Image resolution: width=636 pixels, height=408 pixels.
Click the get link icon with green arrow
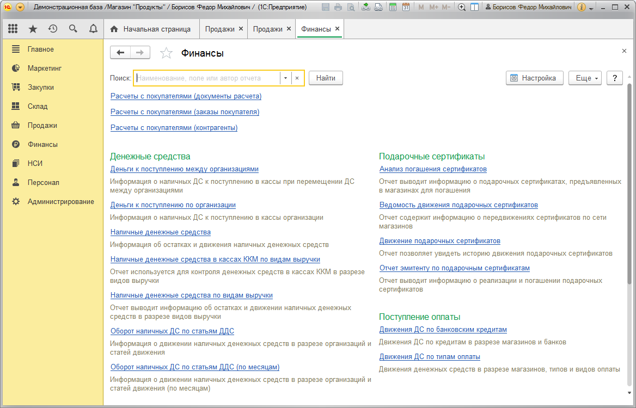coord(366,7)
